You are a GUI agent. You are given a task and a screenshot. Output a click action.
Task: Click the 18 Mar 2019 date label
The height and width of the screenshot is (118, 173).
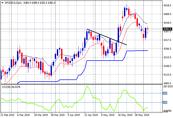[x=41, y=115]
